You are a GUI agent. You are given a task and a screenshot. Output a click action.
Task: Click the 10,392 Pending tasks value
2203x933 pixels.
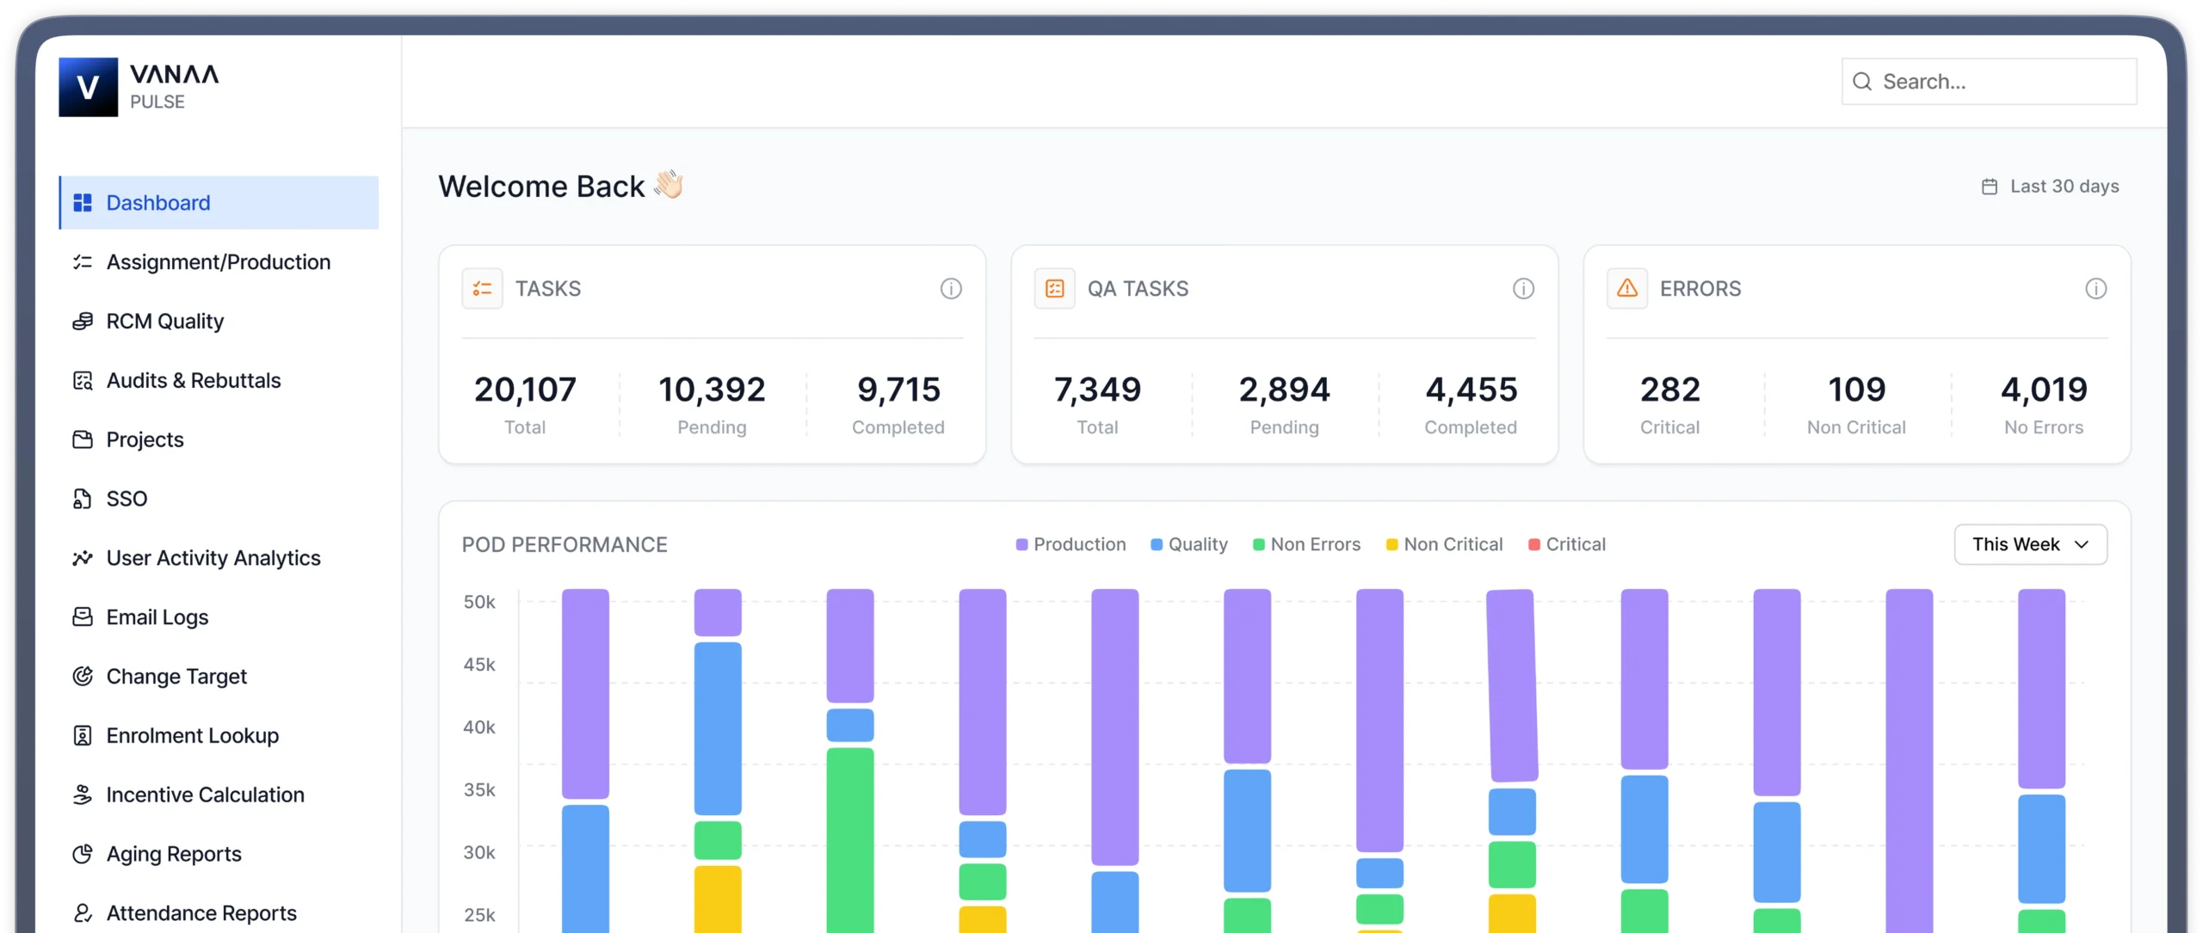[x=712, y=390]
